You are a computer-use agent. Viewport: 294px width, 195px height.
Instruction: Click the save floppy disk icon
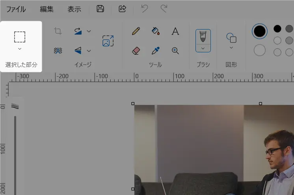tap(100, 9)
